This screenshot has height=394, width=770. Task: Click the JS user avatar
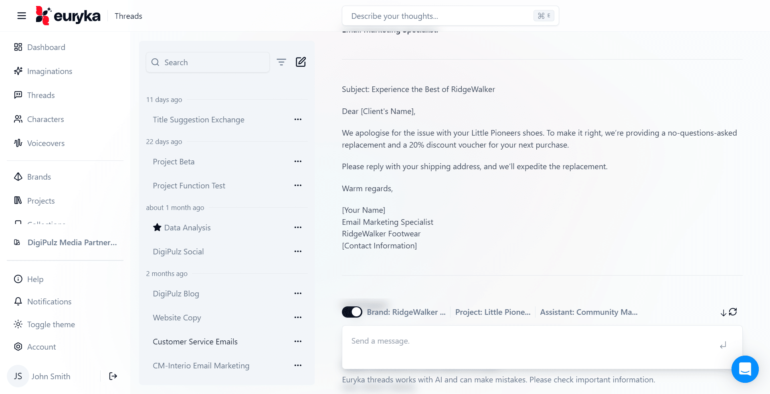[x=18, y=376]
